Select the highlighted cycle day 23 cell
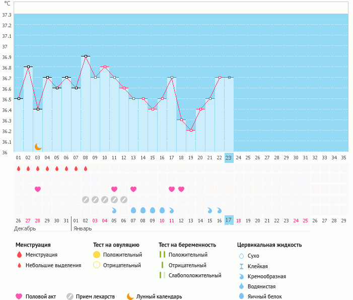This screenshot has height=300, width=353. click(229, 158)
